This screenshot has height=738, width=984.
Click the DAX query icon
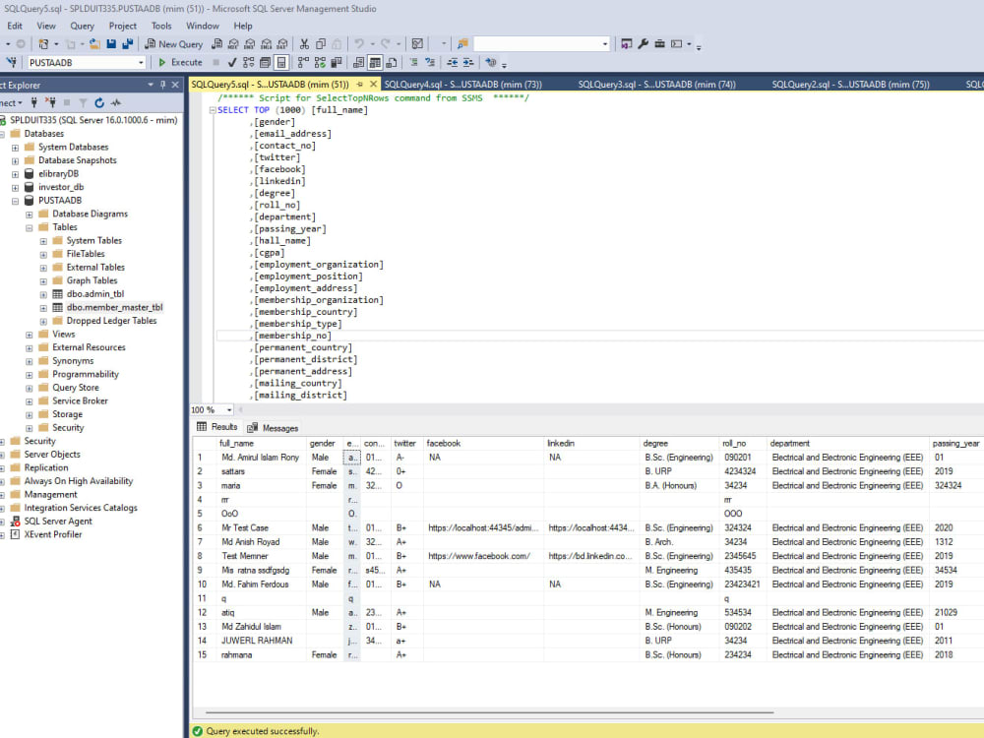tap(282, 44)
